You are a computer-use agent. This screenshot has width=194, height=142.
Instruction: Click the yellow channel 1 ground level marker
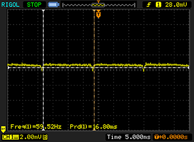coord(3,129)
